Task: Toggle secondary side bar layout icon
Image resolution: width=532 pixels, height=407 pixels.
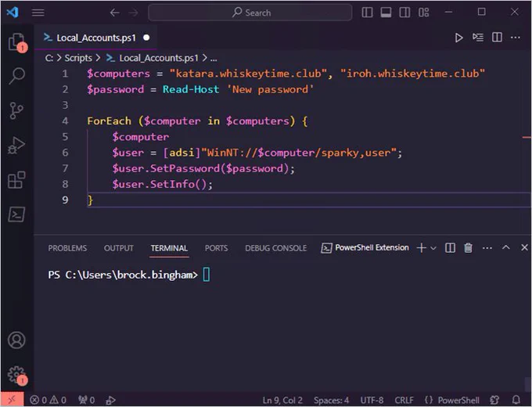Action: [x=404, y=13]
